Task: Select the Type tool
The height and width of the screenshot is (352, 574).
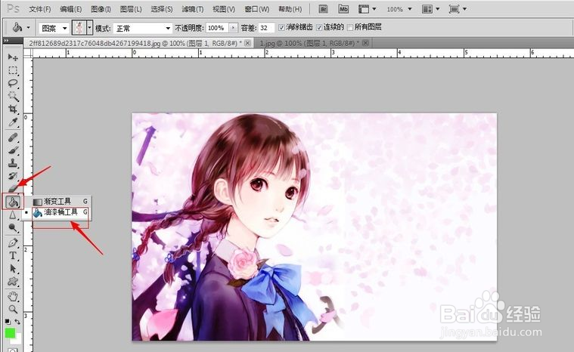Action: point(13,255)
